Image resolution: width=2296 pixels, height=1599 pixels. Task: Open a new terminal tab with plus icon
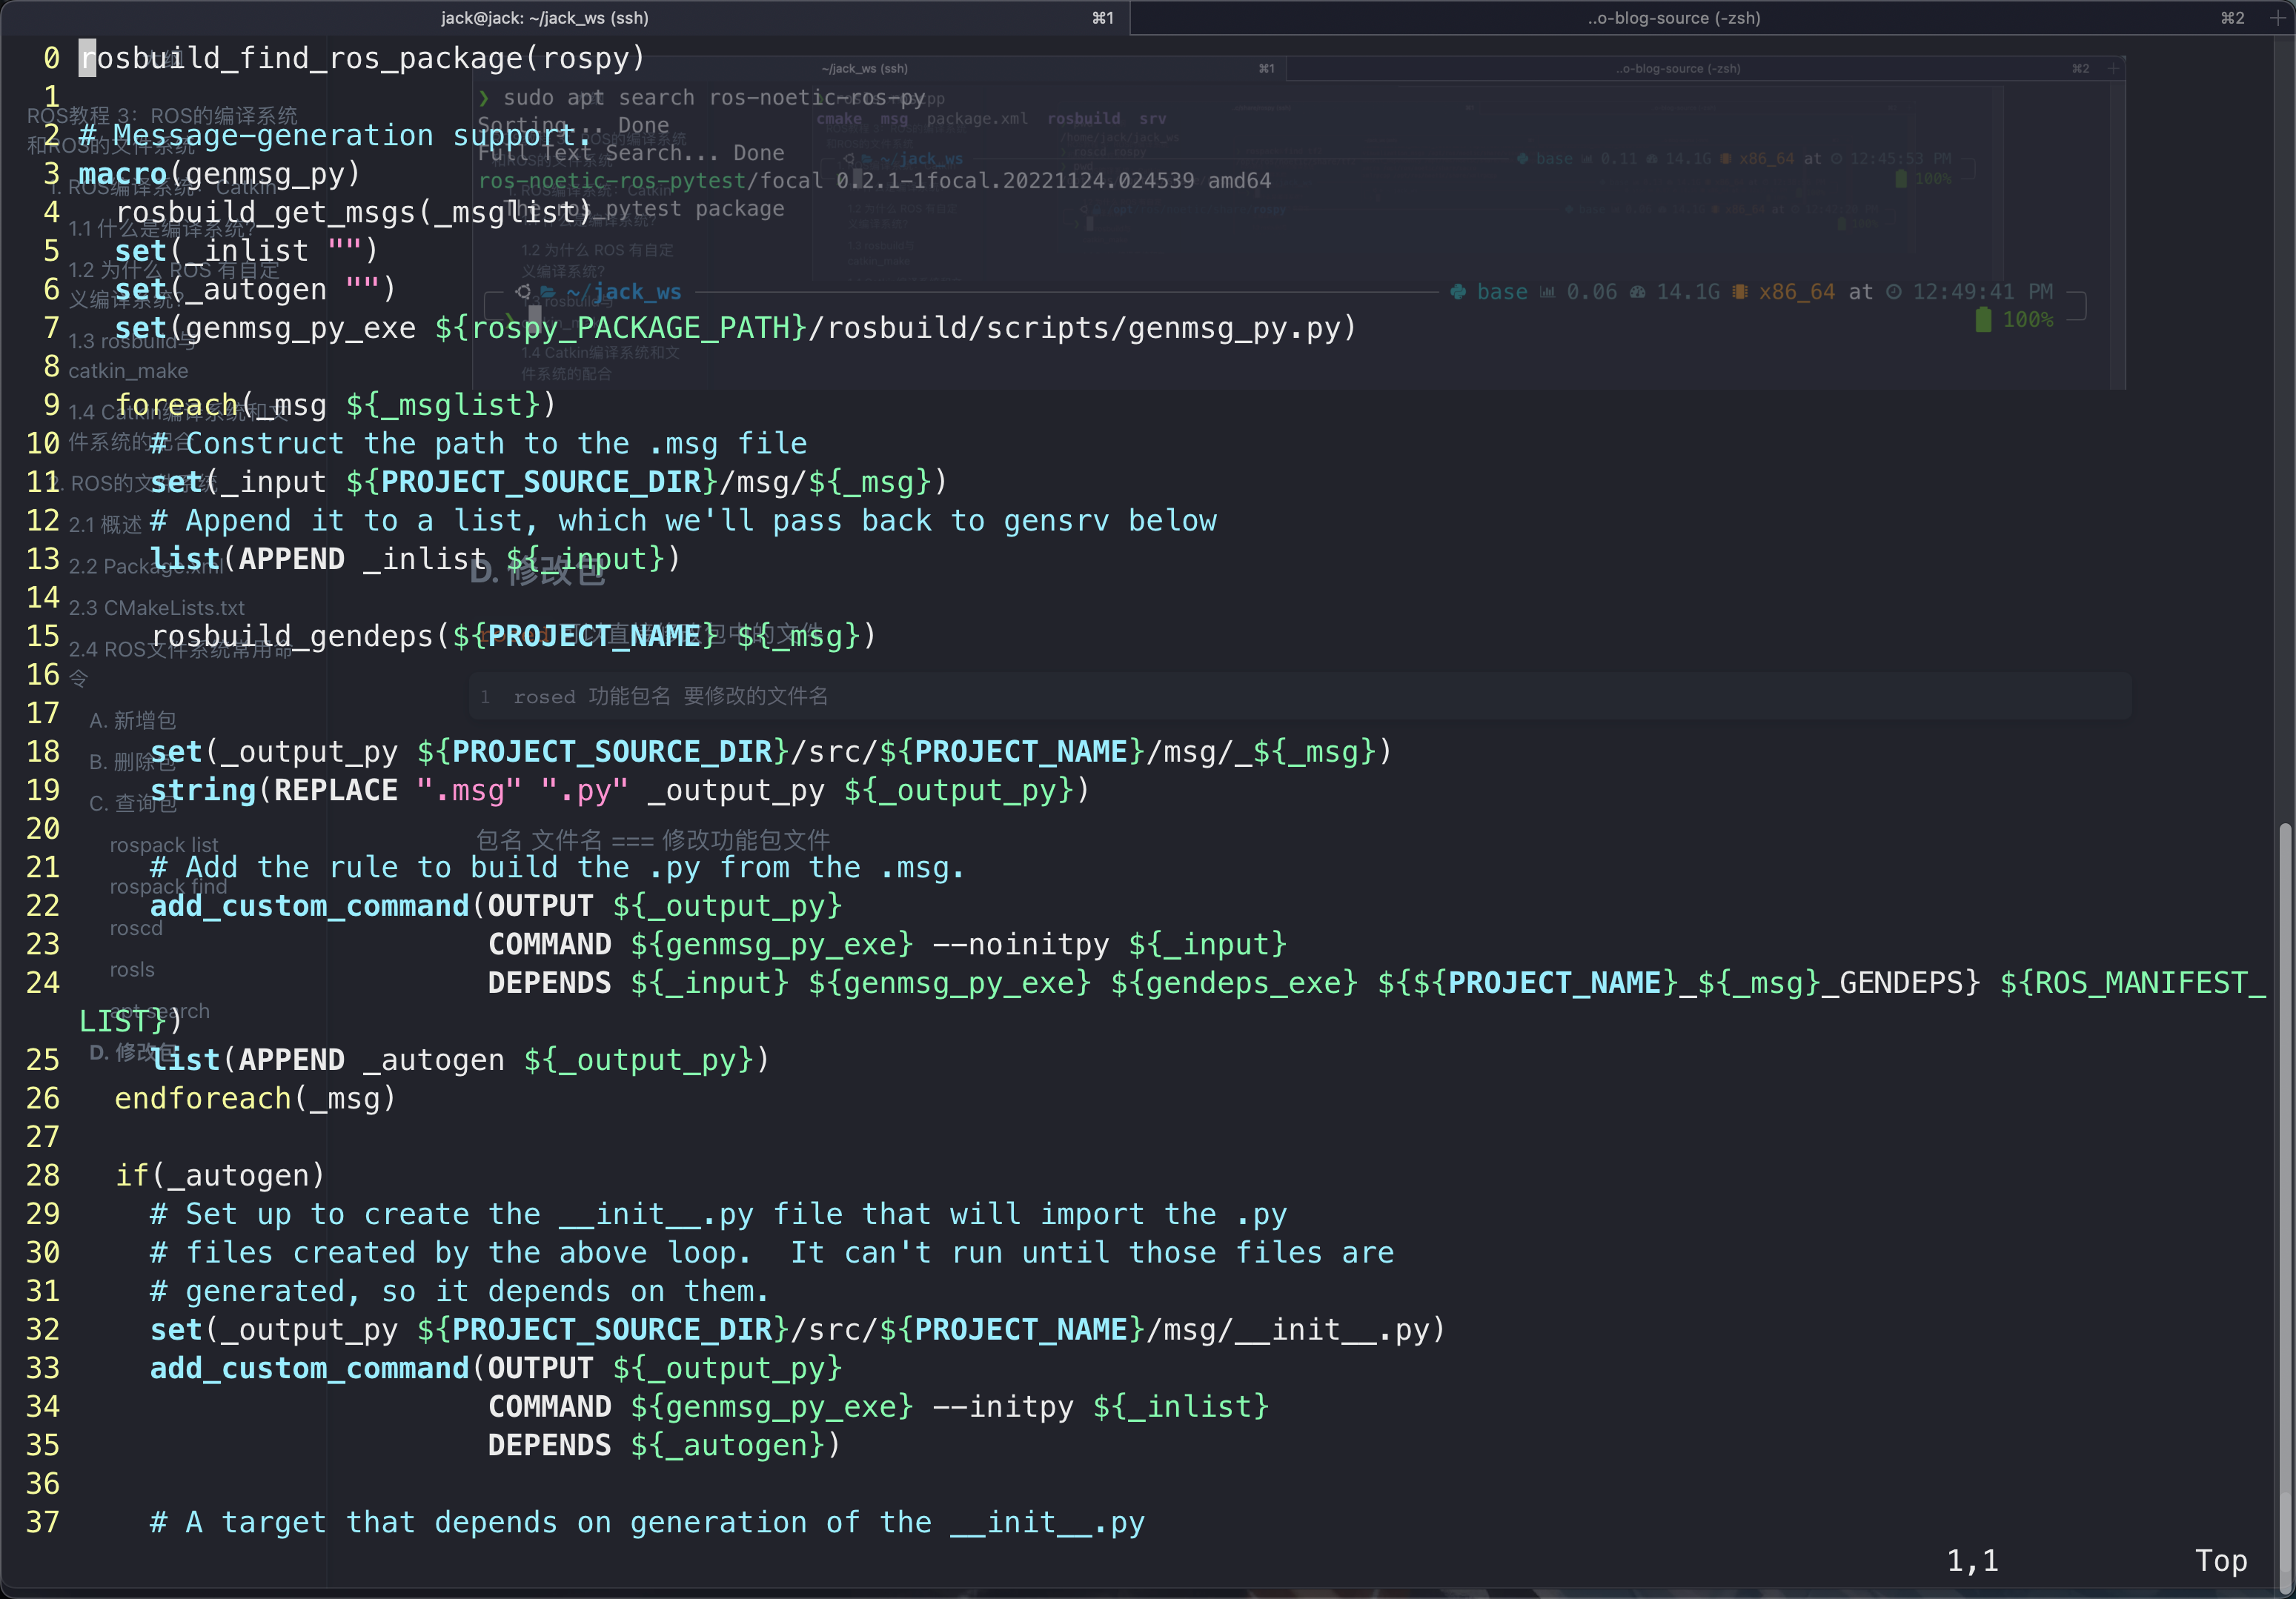tap(2277, 18)
